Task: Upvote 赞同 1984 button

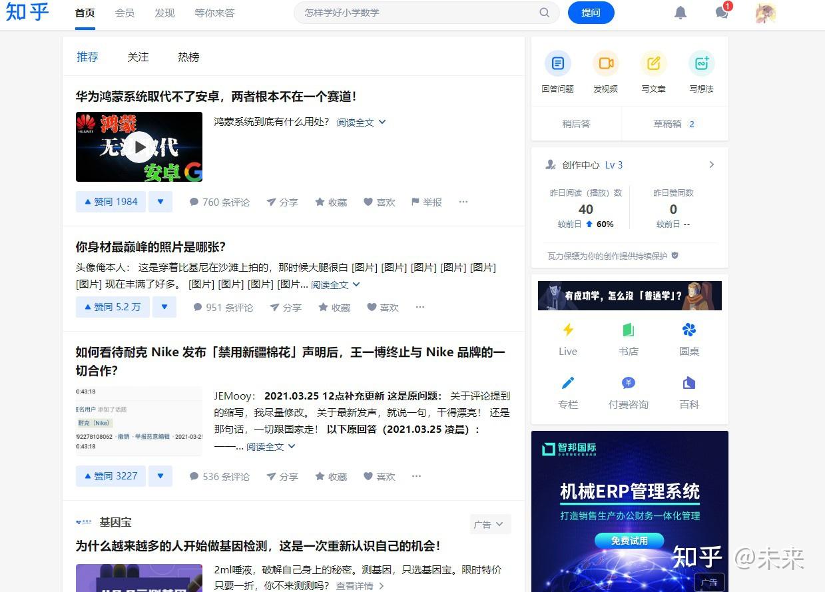Action: coord(111,202)
